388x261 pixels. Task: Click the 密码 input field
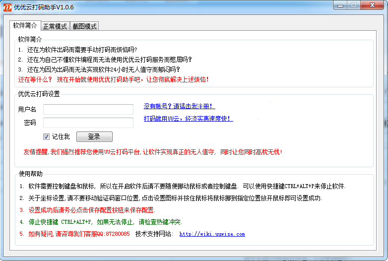(x=88, y=123)
